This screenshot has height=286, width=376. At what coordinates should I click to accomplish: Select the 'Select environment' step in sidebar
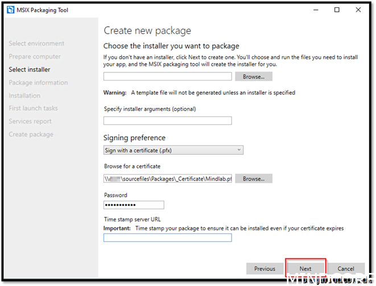coord(36,44)
